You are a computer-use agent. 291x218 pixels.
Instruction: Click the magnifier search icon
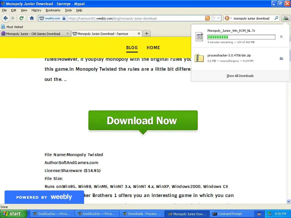pyautogui.click(x=276, y=18)
